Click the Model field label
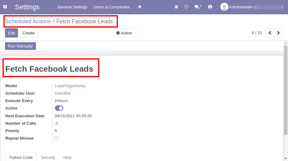The image size is (288, 161). pyautogui.click(x=11, y=86)
